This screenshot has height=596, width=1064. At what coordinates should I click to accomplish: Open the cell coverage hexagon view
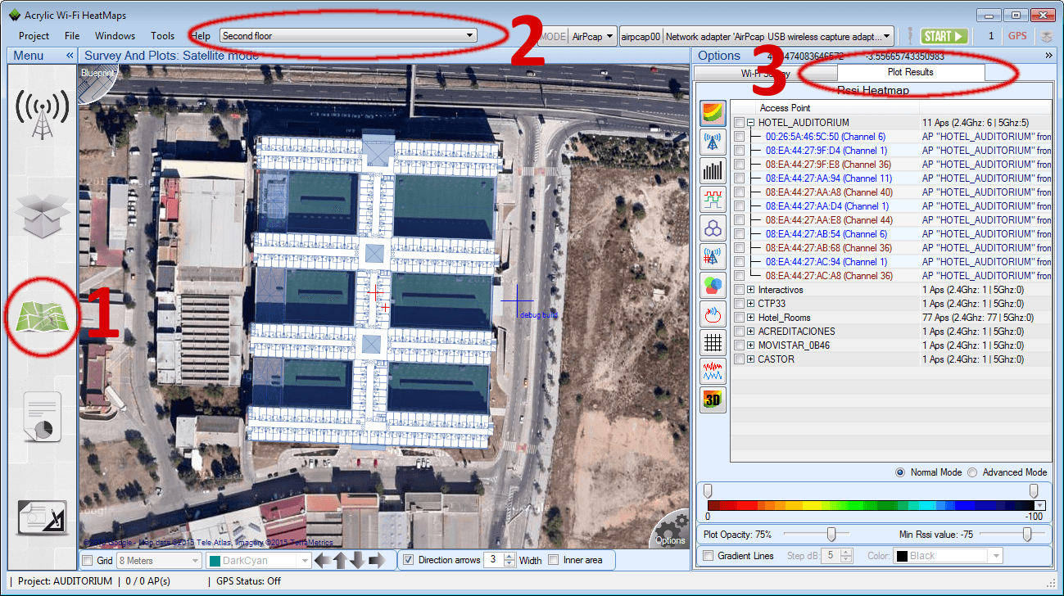click(712, 228)
